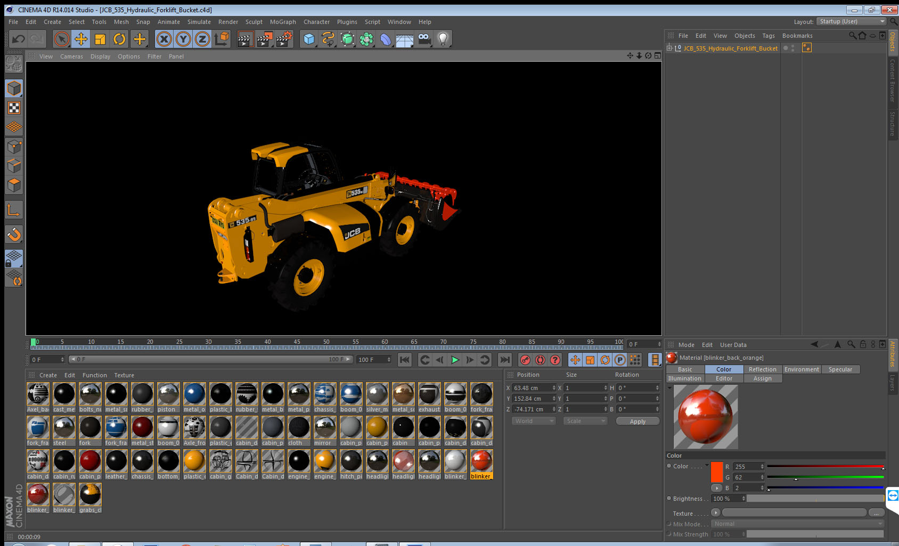
Task: Add a light object
Action: pyautogui.click(x=443, y=39)
